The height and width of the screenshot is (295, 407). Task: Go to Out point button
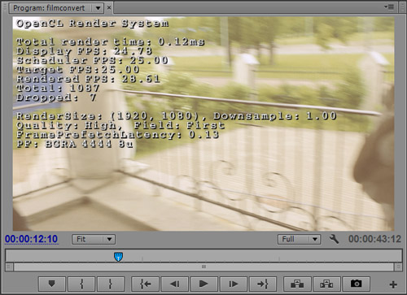point(263,284)
